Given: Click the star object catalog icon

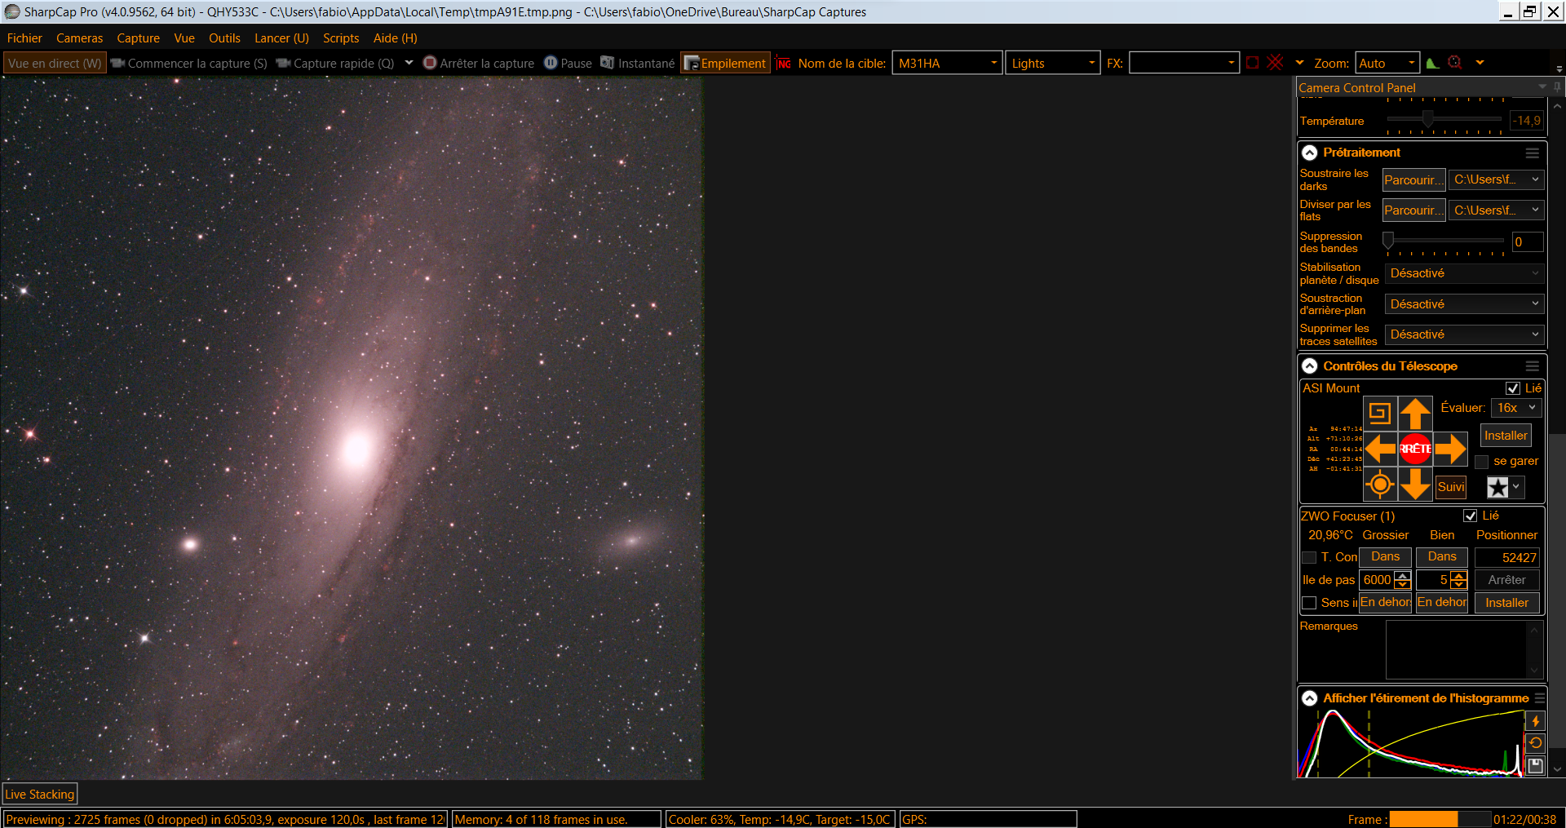Looking at the screenshot, I should (1498, 487).
